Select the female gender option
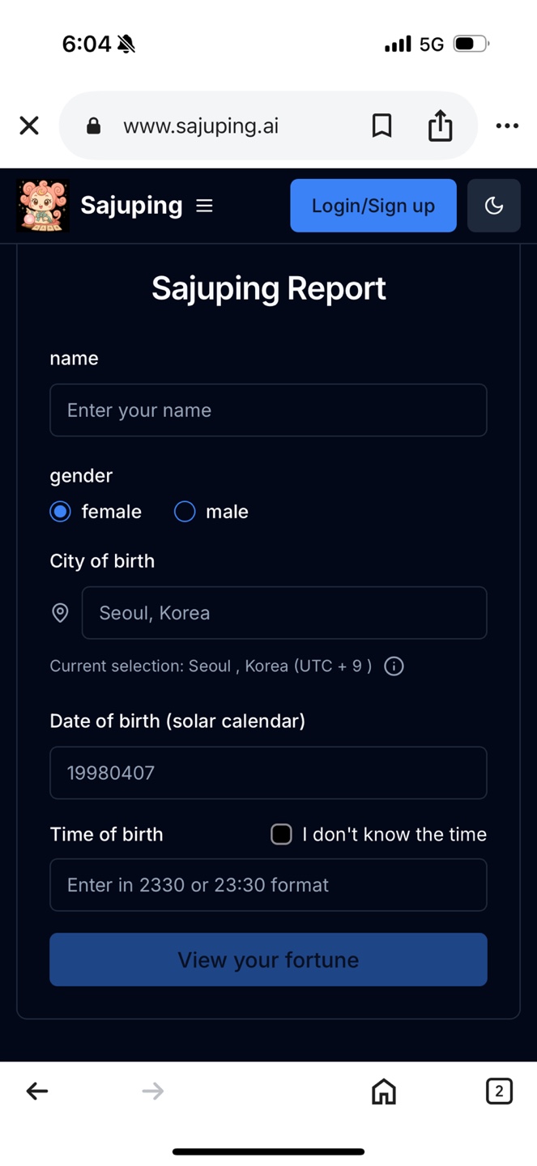537x1166 pixels. click(61, 512)
